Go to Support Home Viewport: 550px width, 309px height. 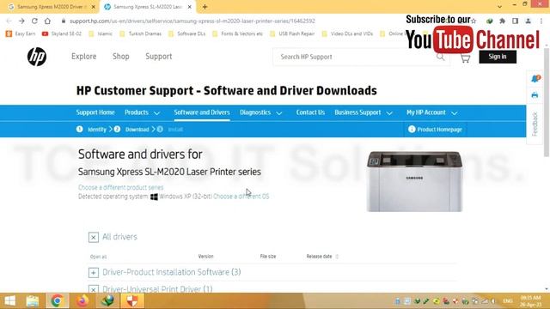[x=95, y=112]
